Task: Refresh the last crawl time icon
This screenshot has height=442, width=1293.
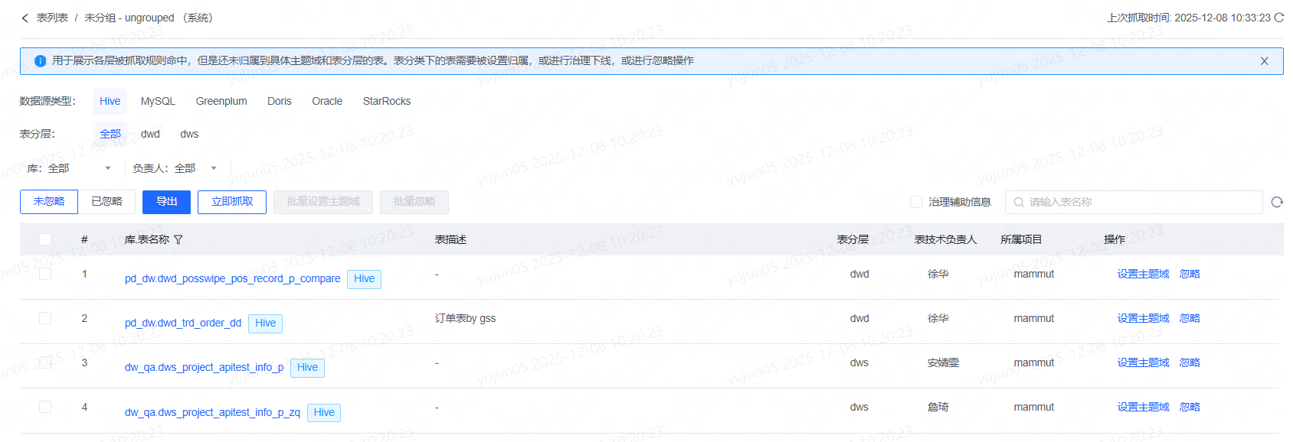Action: tap(1278, 18)
